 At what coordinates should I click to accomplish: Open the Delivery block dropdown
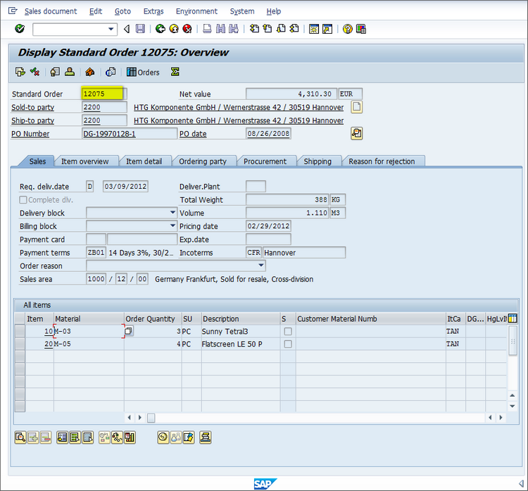(172, 213)
